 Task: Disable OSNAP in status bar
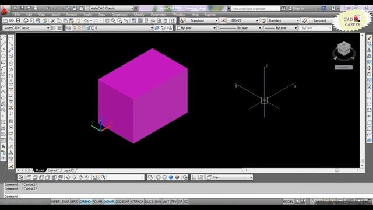click(x=109, y=202)
